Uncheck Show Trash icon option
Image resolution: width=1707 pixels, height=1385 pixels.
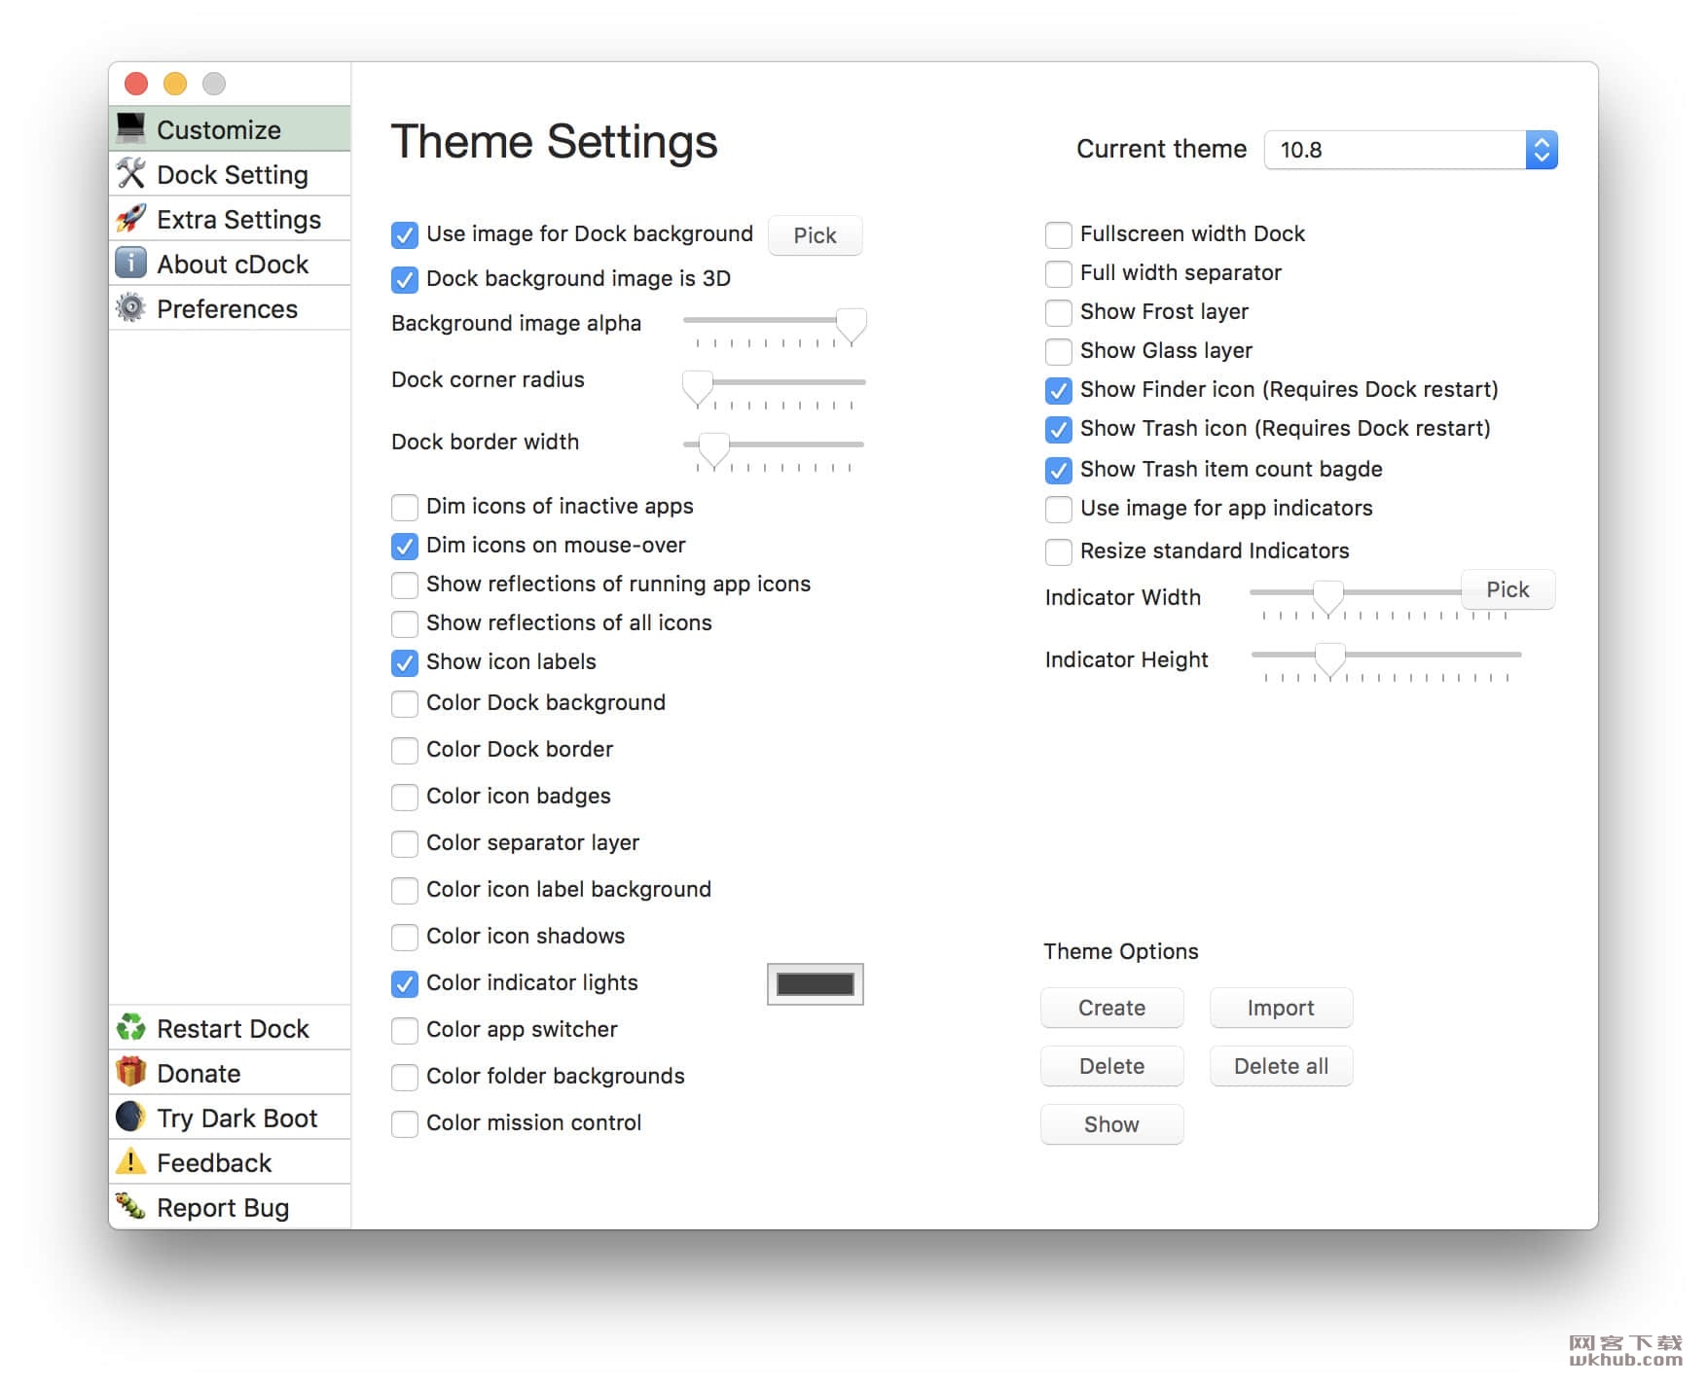1059,429
